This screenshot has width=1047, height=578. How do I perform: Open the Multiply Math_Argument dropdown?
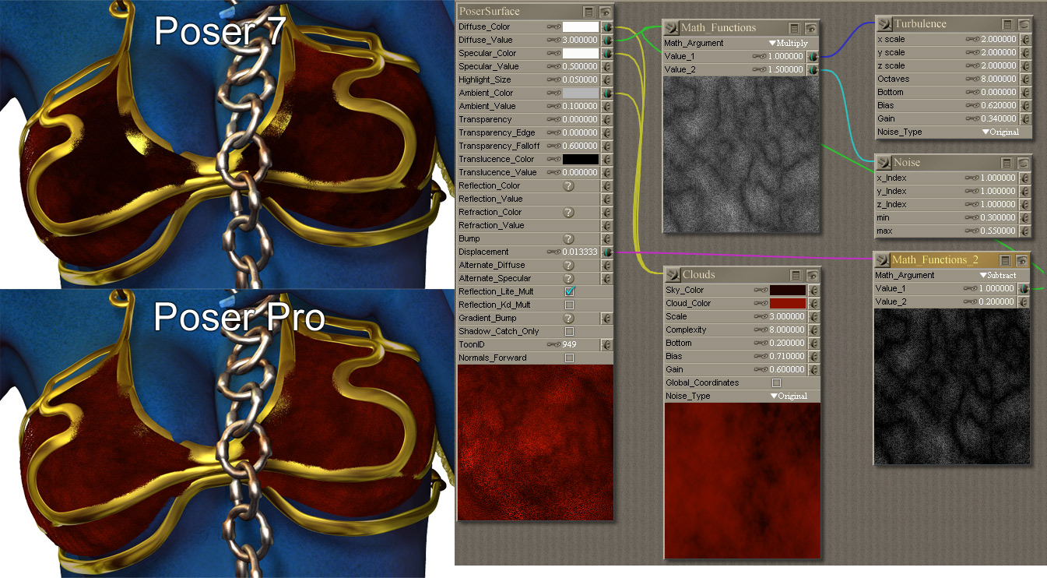pyautogui.click(x=788, y=44)
